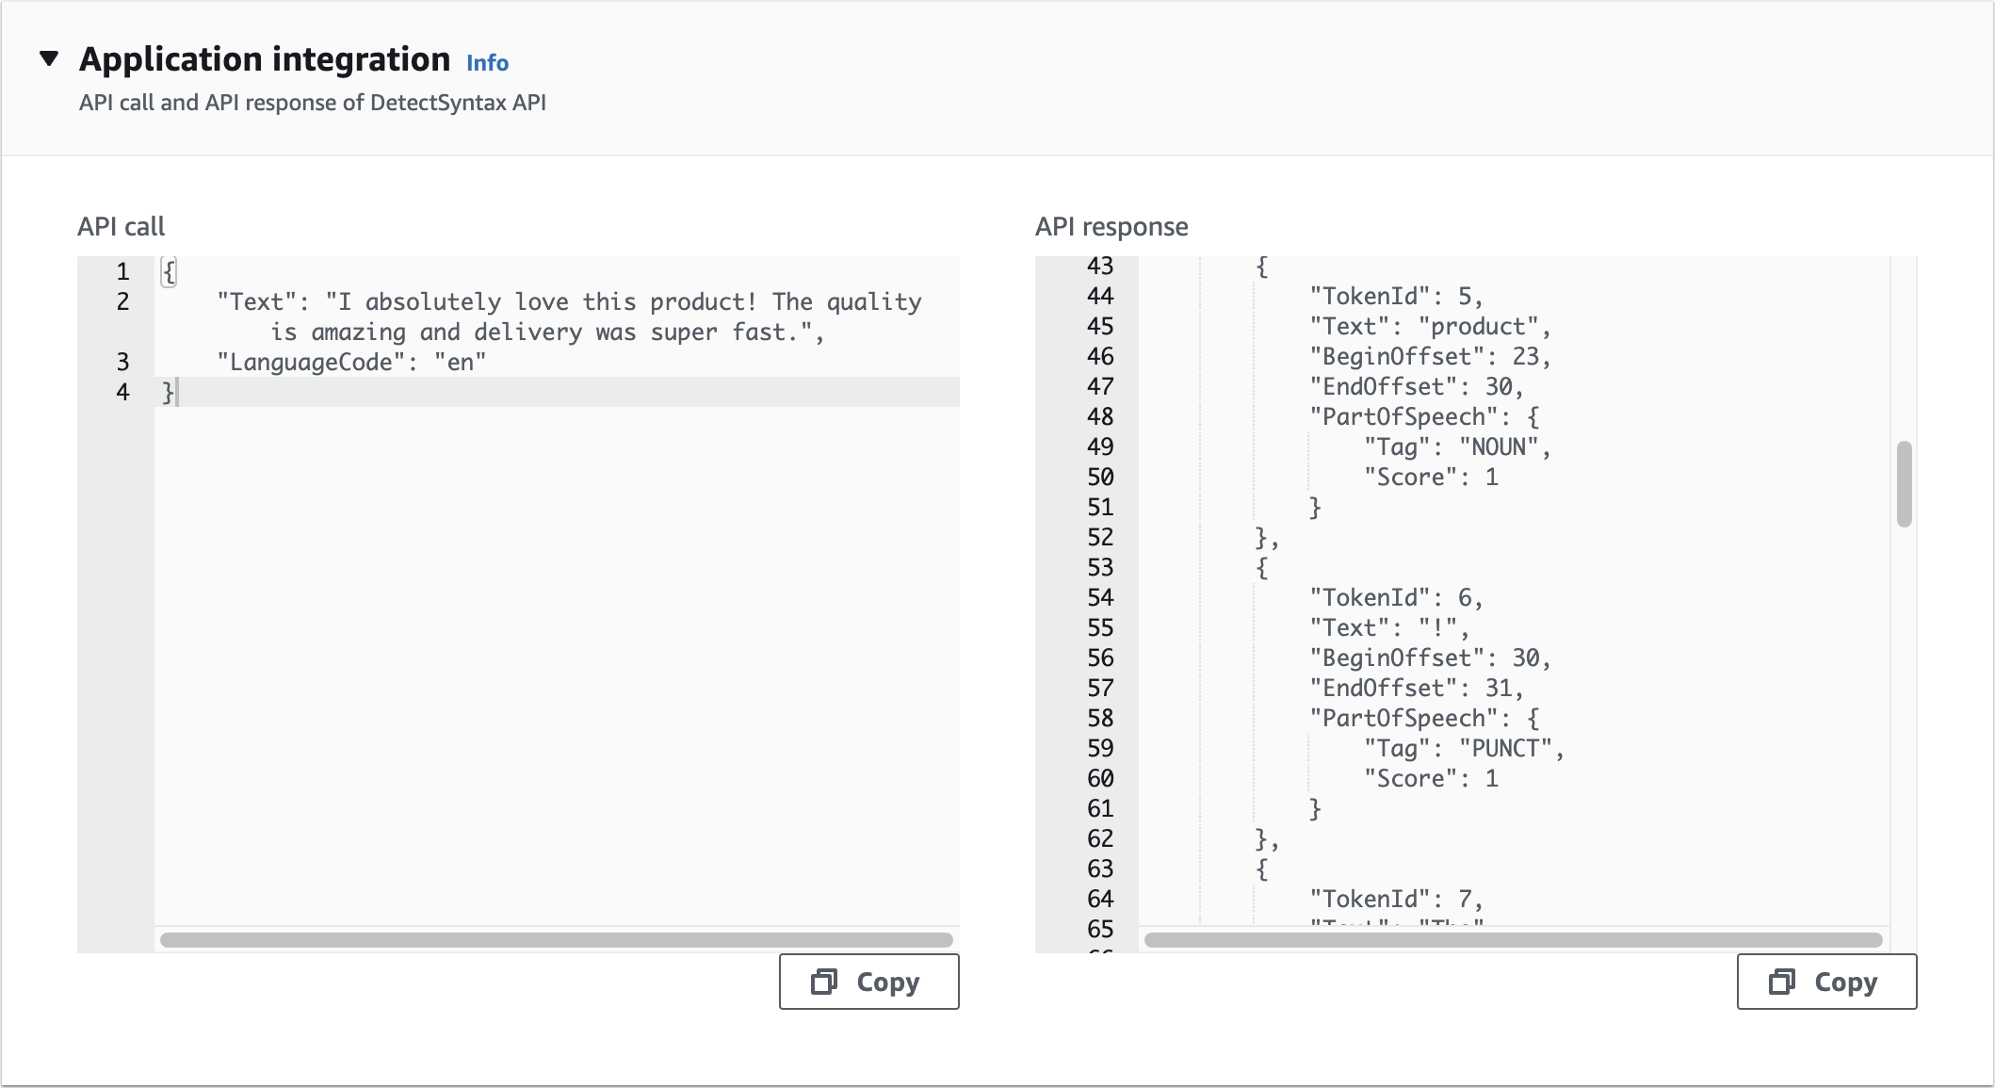Click the "NOUN" tag value in response

1498,447
